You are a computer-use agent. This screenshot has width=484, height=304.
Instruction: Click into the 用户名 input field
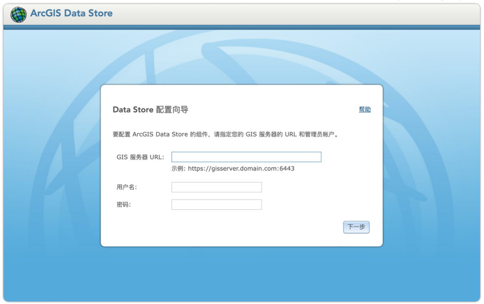pyautogui.click(x=217, y=187)
